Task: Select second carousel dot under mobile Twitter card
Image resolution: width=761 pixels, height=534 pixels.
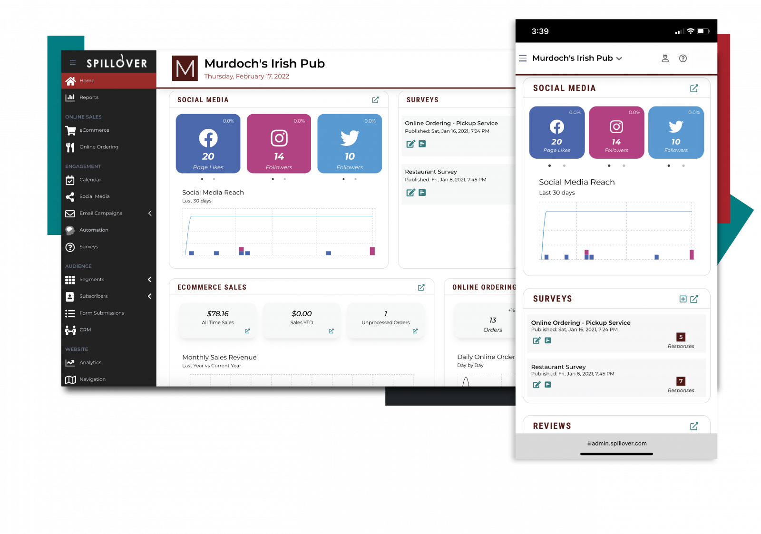Action: pyautogui.click(x=683, y=166)
